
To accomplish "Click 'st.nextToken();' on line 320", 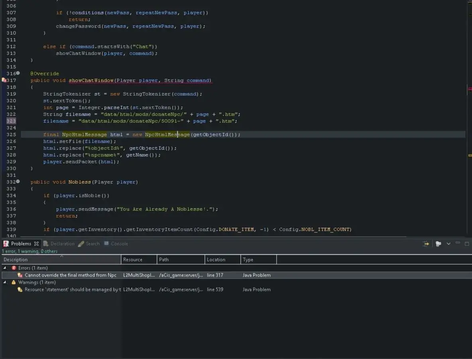I will [x=67, y=101].
